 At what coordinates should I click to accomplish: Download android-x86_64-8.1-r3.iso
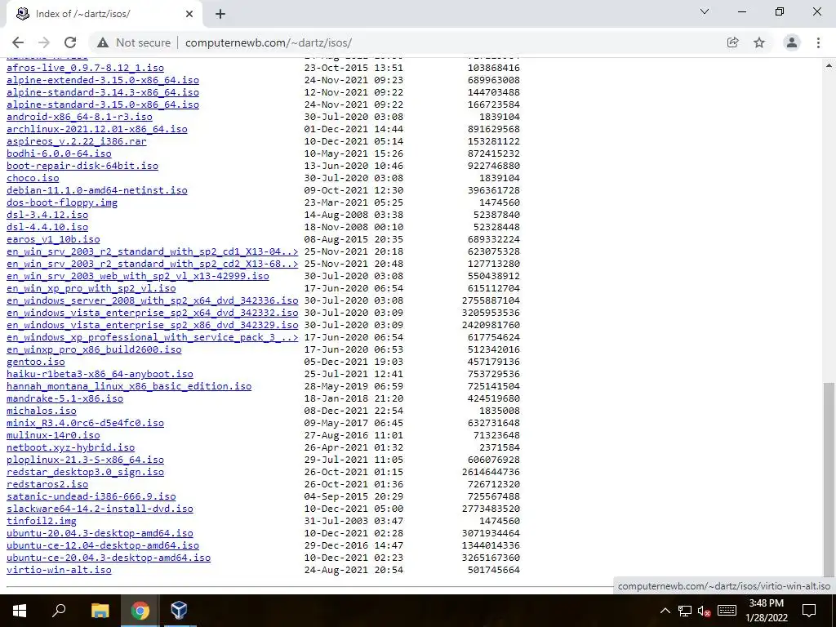coord(79,117)
